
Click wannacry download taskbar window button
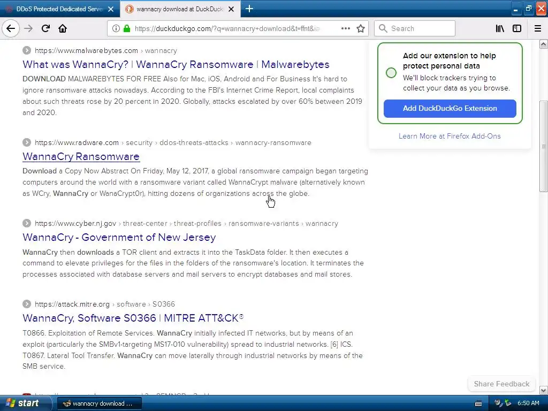click(99, 404)
